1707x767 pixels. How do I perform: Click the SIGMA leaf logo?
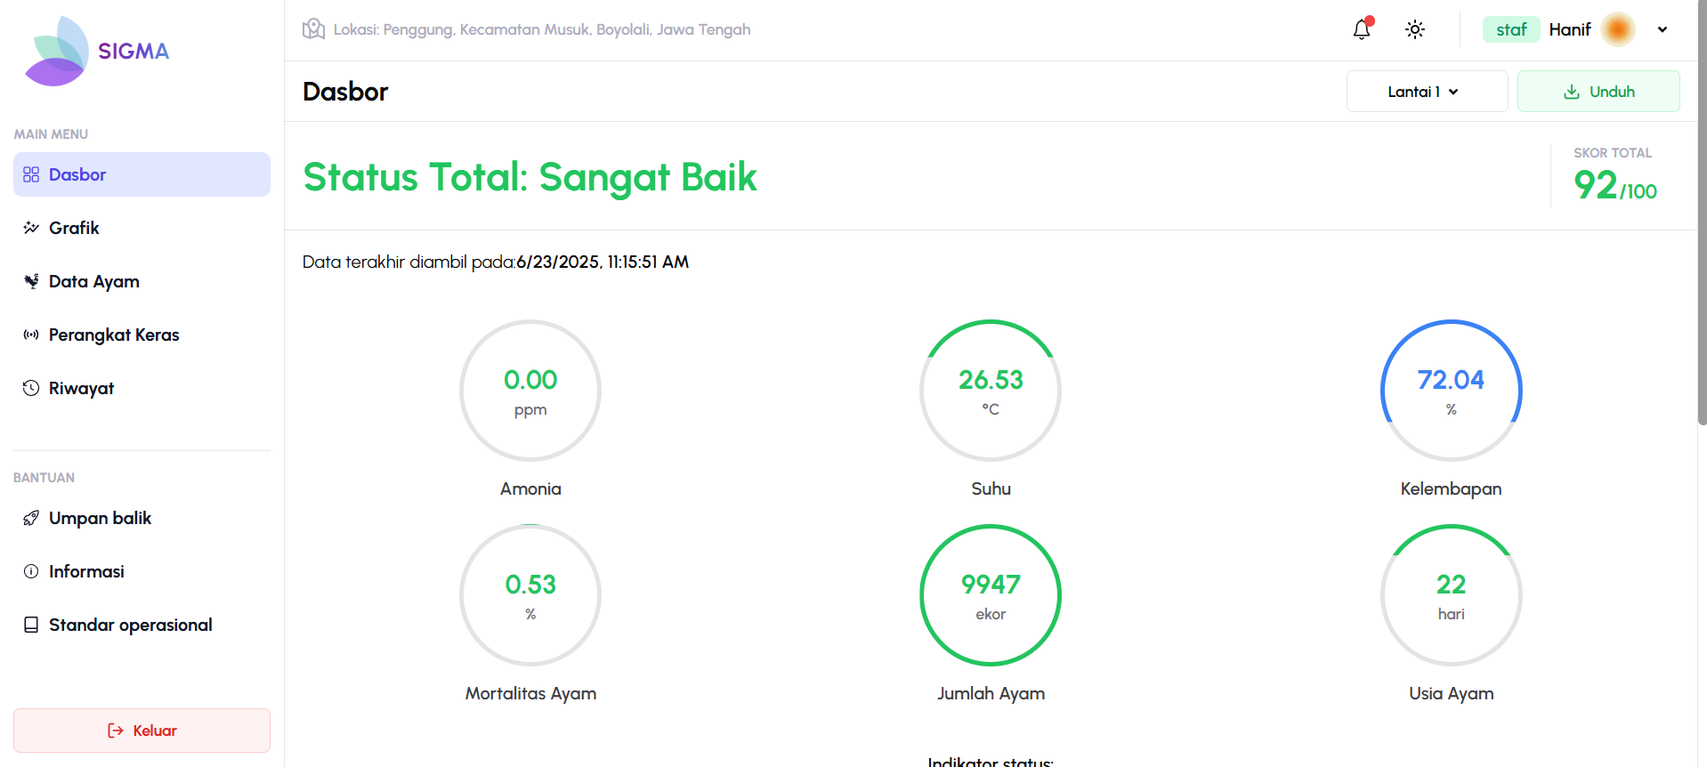(58, 51)
